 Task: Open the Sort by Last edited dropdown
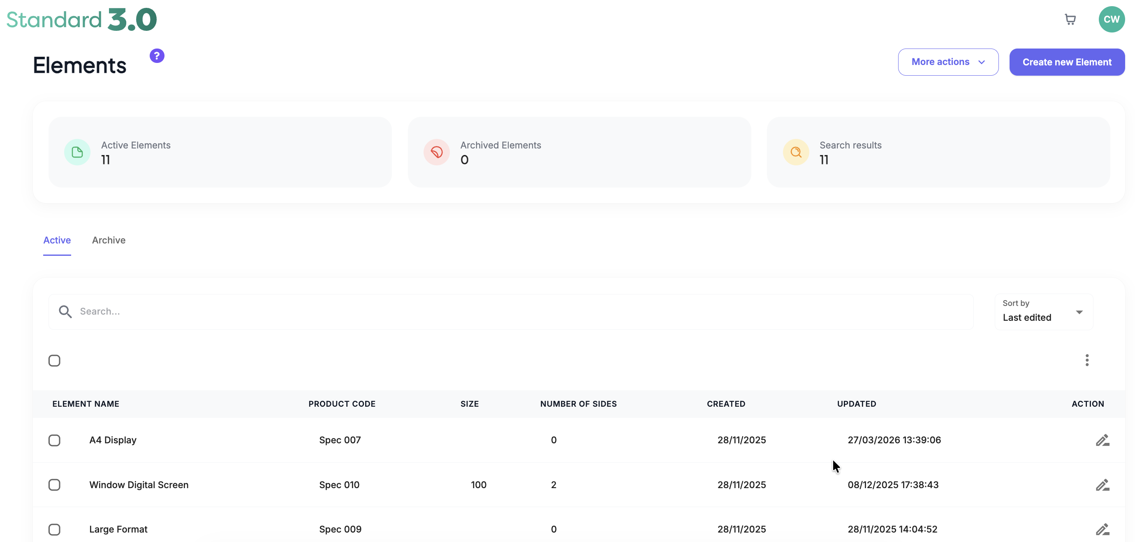tap(1043, 312)
